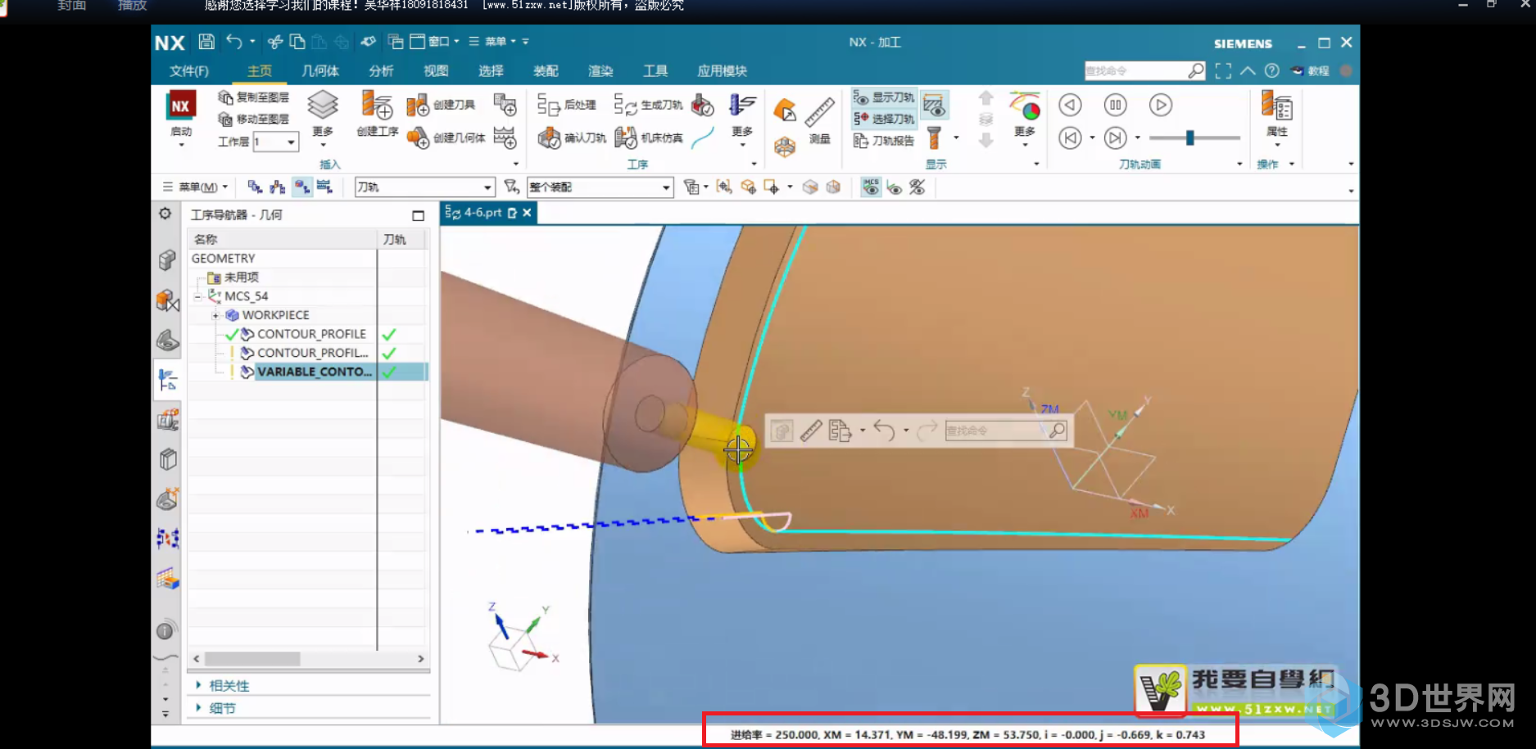Image resolution: width=1536 pixels, height=749 pixels.
Task: Play tool path animation forward
Action: 1160,105
